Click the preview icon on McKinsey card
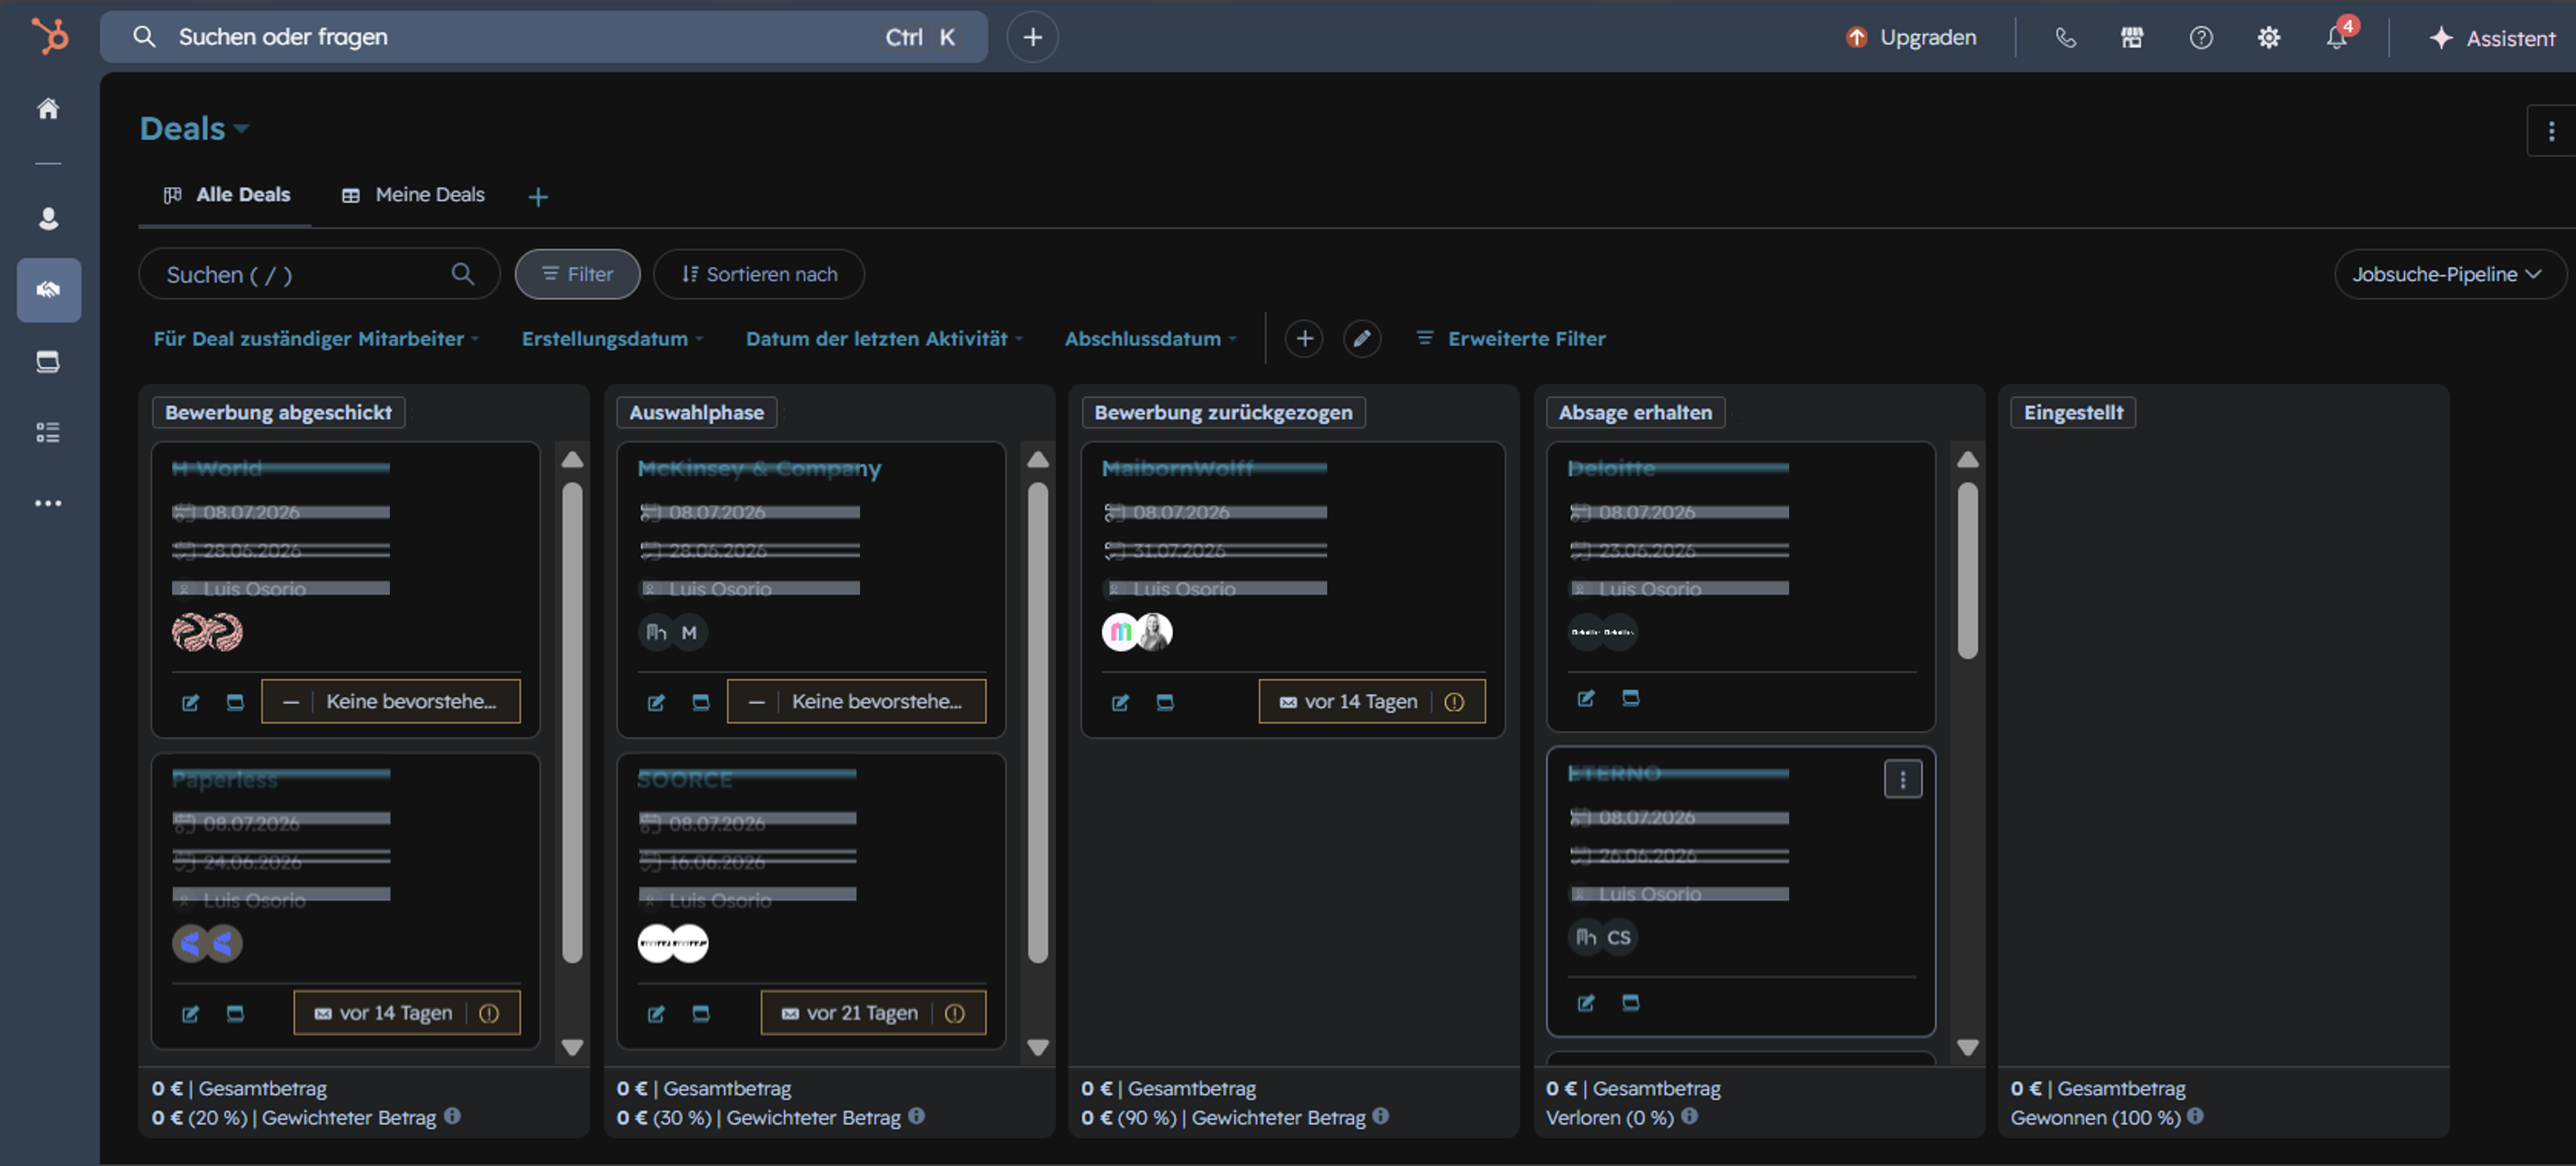 [701, 703]
